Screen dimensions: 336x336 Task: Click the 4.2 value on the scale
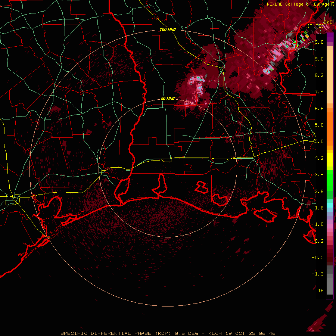[319, 158]
